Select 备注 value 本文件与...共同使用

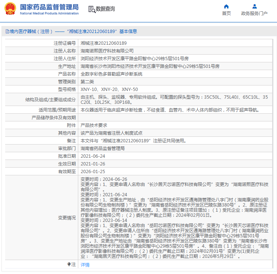coord(134,141)
